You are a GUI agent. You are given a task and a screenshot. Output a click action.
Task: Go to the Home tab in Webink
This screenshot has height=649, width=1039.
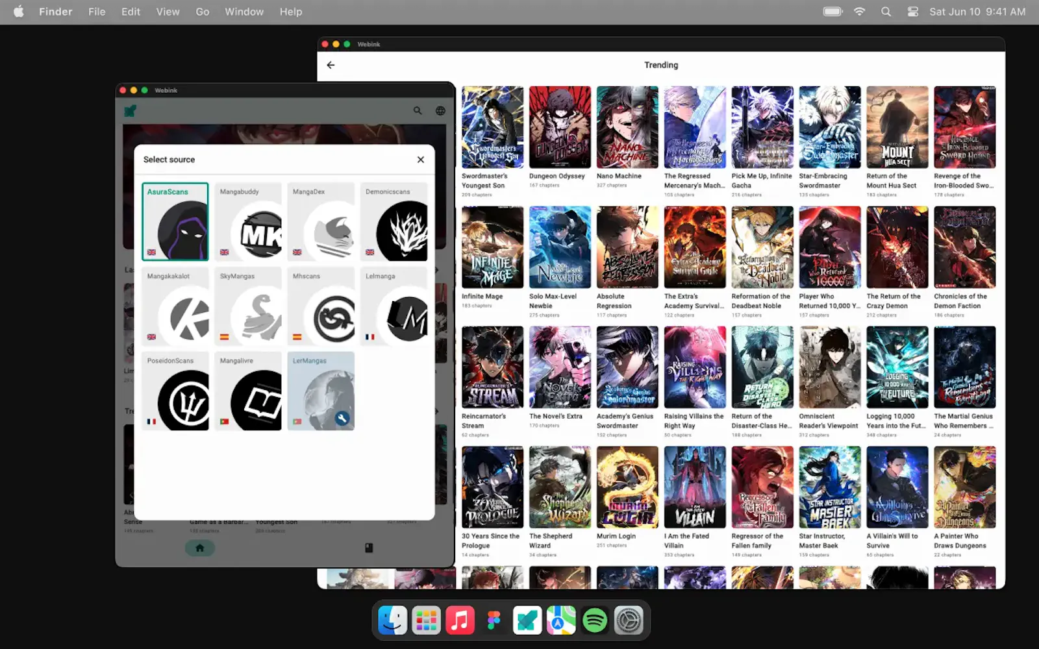[x=200, y=548]
